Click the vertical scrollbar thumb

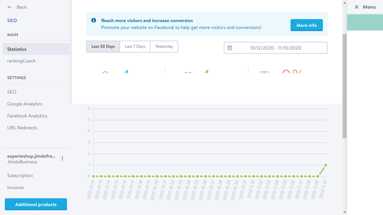click(344, 86)
